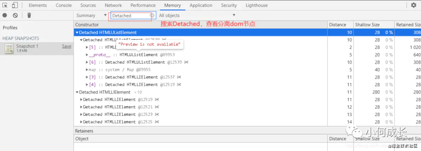The width and height of the screenshot is (421, 151).
Task: Start recording heap profile button
Action: (5, 16)
